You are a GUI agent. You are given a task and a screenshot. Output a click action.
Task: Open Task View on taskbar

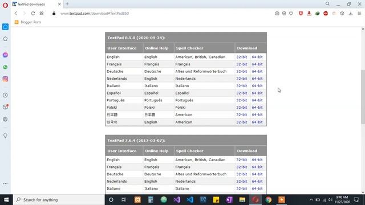124,200
